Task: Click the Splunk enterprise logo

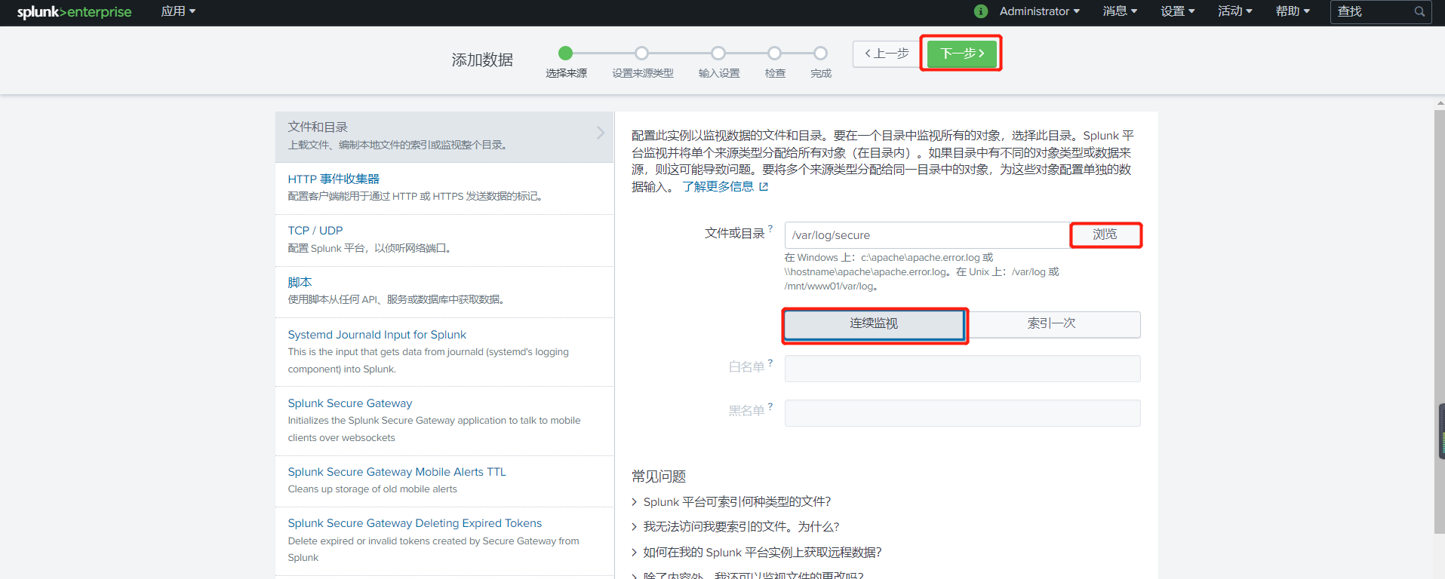Action: point(74,12)
